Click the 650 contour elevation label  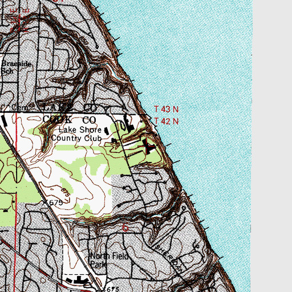pyautogui.click(x=84, y=40)
